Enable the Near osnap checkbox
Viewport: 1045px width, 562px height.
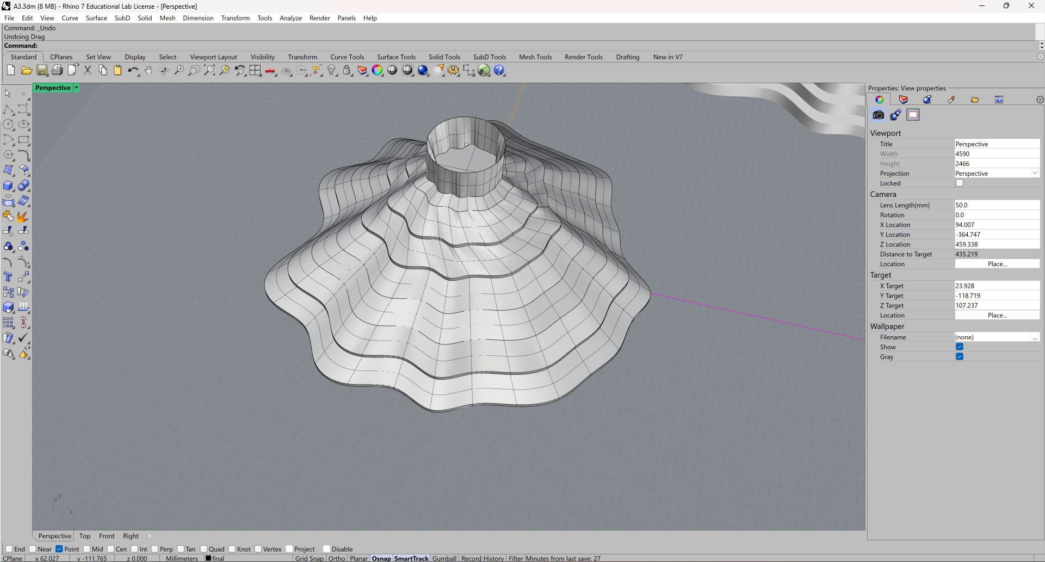click(x=33, y=549)
